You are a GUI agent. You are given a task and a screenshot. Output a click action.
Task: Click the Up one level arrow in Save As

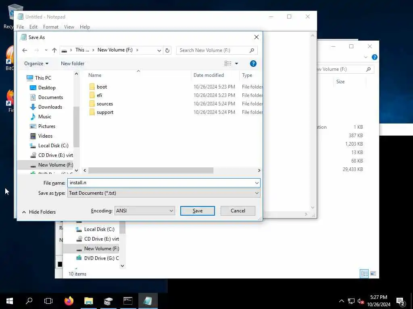(54, 50)
